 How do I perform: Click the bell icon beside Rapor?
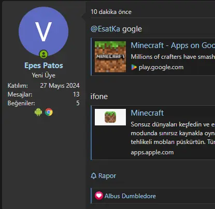94,176
